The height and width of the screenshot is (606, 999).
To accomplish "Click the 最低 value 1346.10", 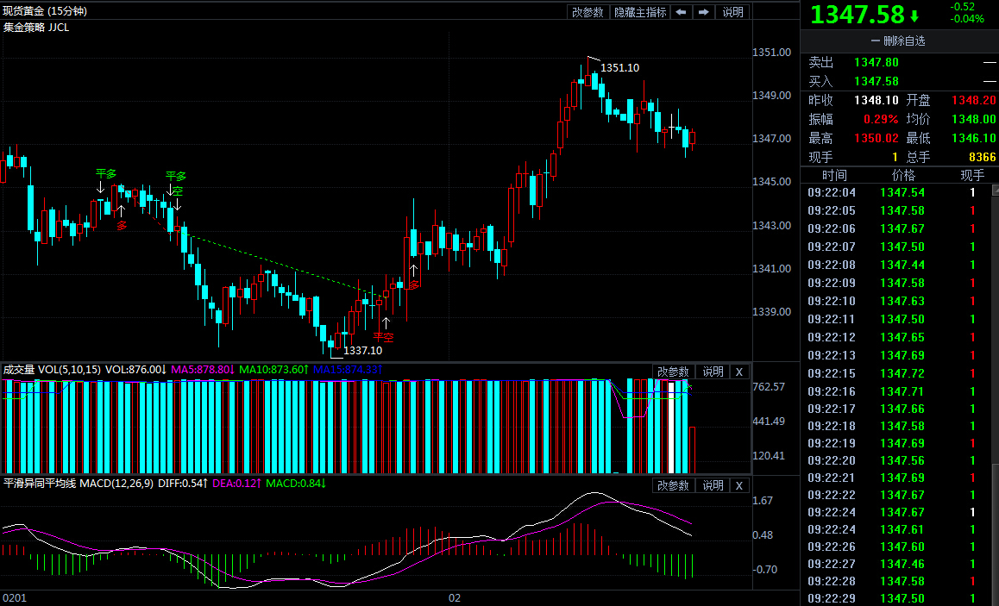I will [x=973, y=138].
